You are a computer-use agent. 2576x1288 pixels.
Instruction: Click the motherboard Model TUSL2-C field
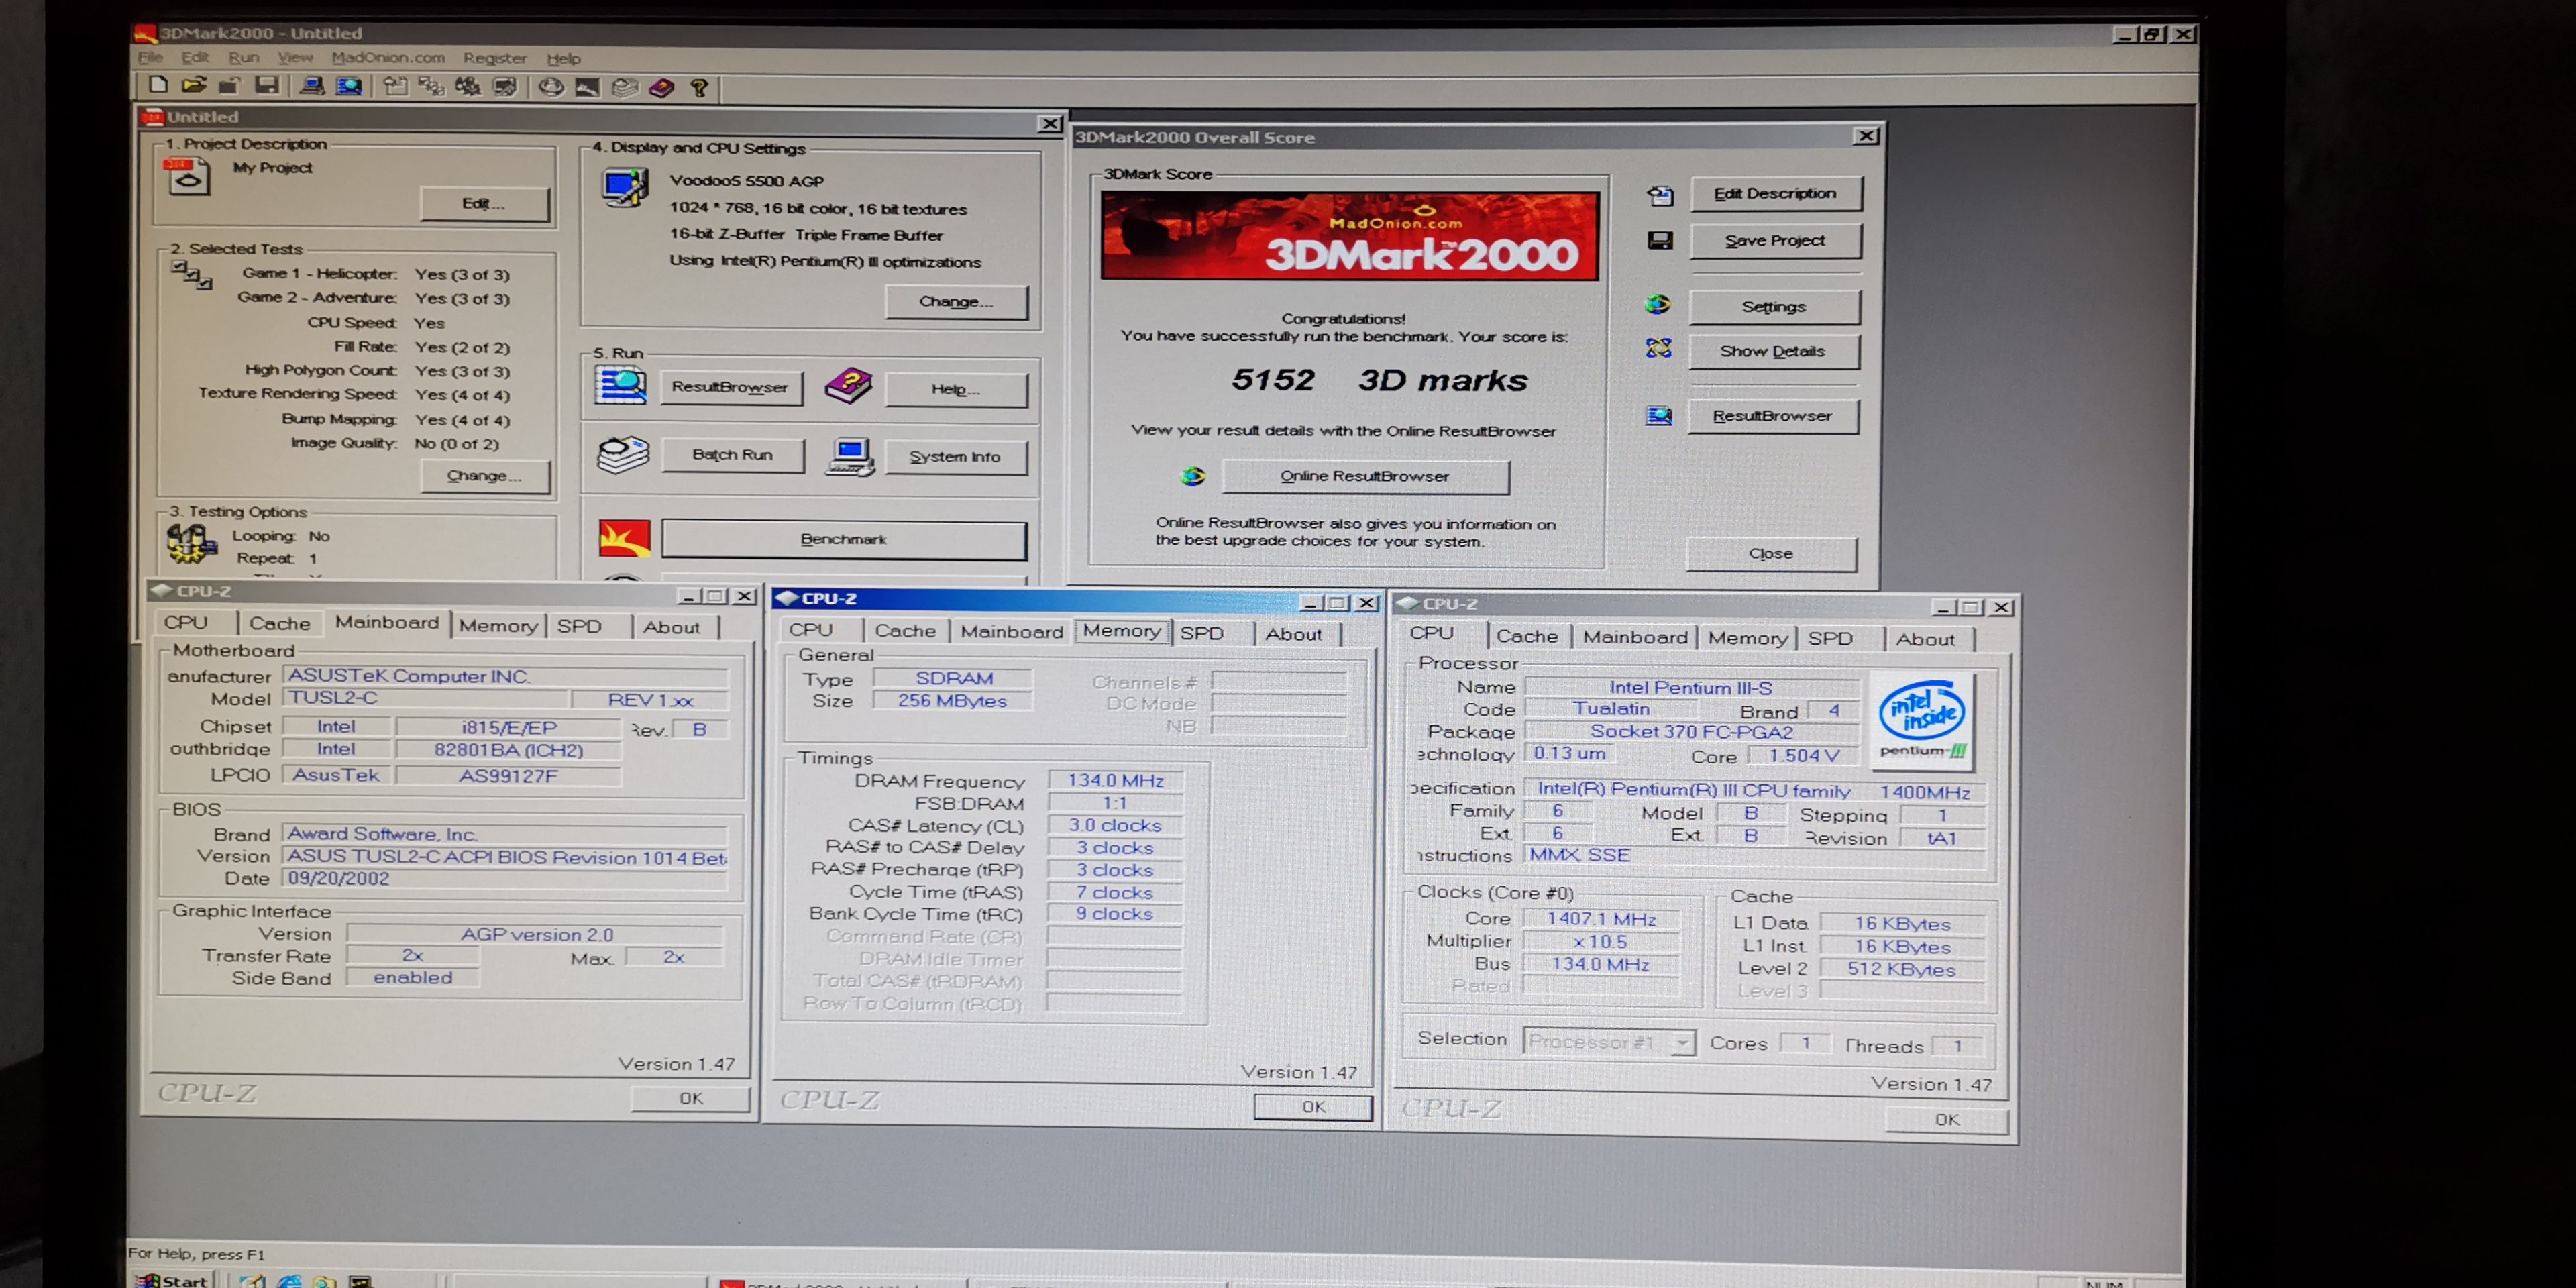427,698
